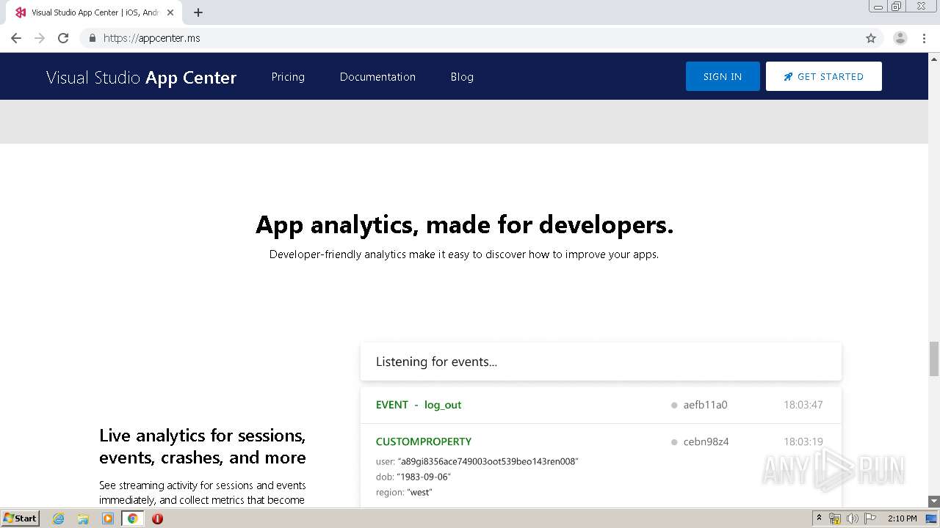Select the EVENT log_out row
This screenshot has height=528, width=940.
(601, 405)
